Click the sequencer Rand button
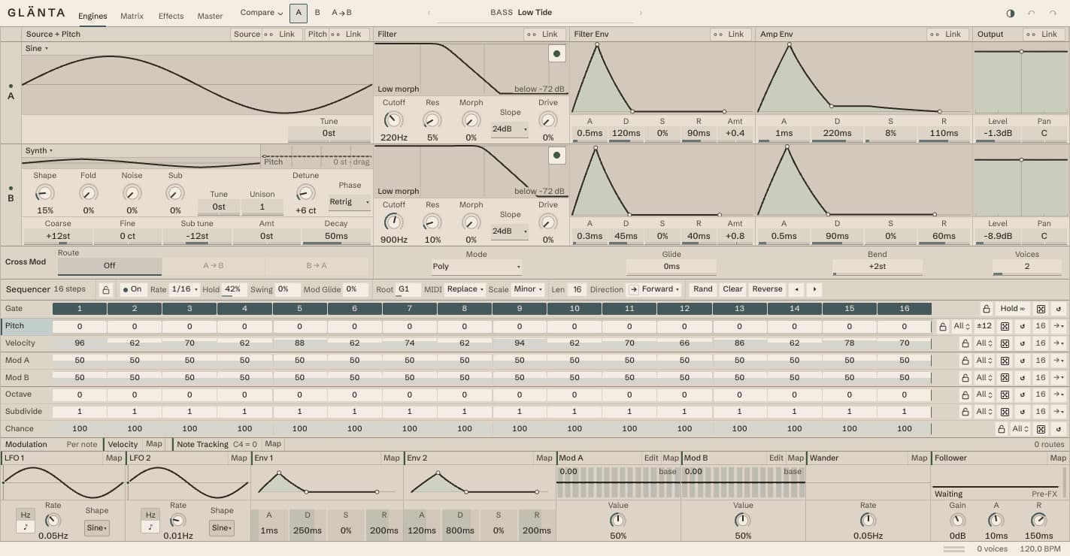This screenshot has width=1070, height=556. pos(703,289)
